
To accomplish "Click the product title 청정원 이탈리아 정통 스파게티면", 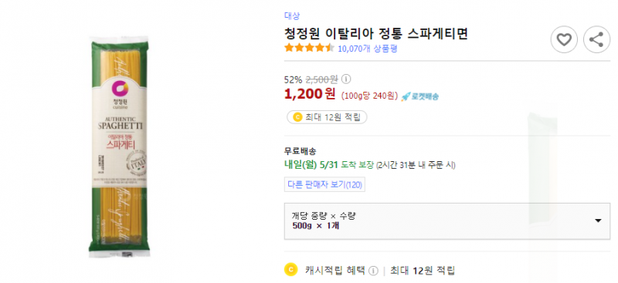I will click(376, 34).
